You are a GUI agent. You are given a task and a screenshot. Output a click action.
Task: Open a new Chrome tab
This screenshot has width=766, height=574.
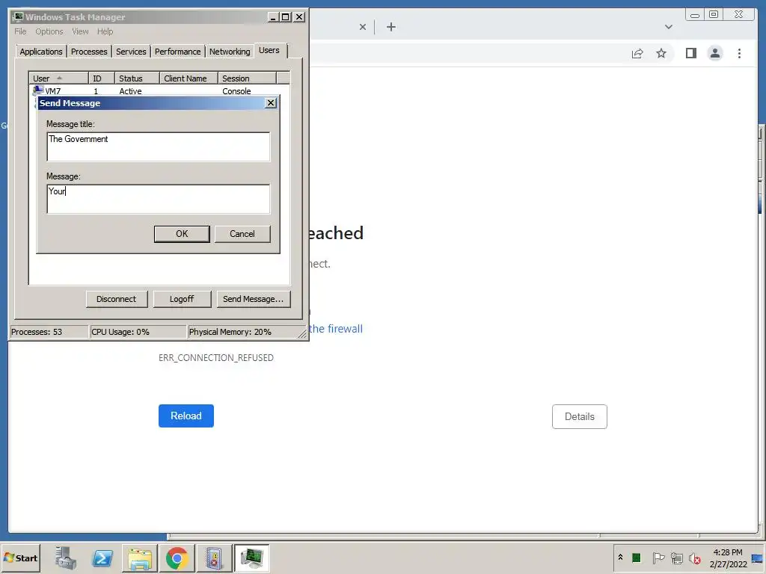click(391, 27)
